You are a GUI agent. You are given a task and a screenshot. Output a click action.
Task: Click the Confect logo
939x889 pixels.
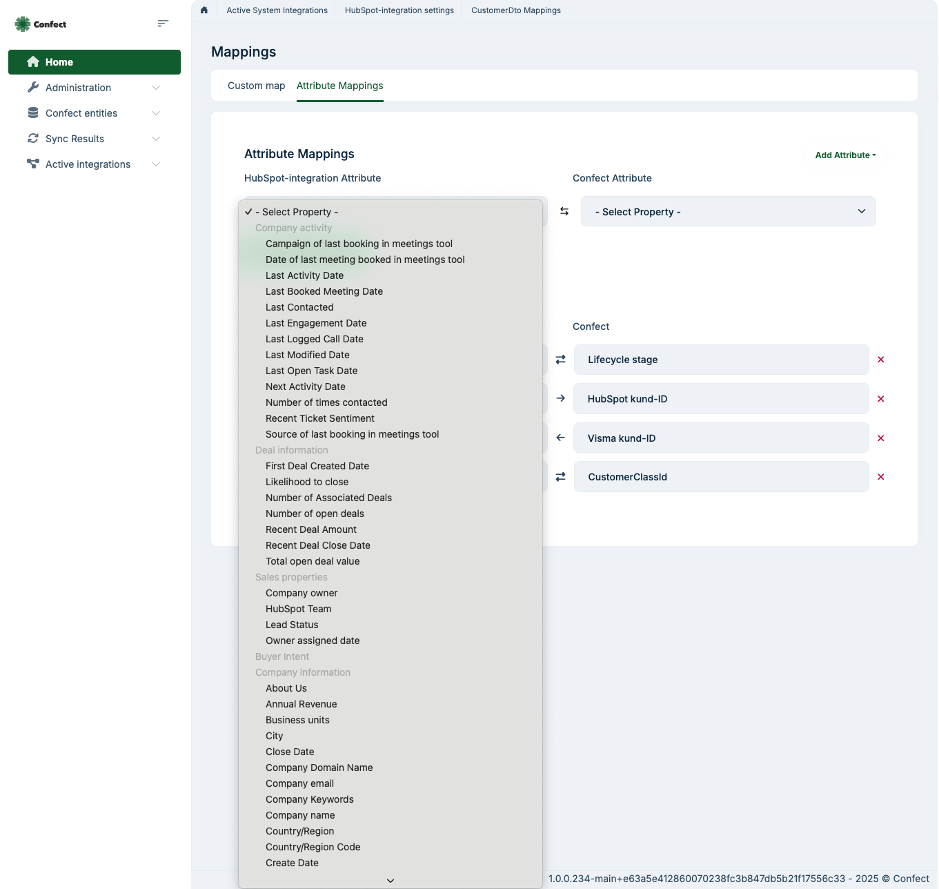pos(41,24)
